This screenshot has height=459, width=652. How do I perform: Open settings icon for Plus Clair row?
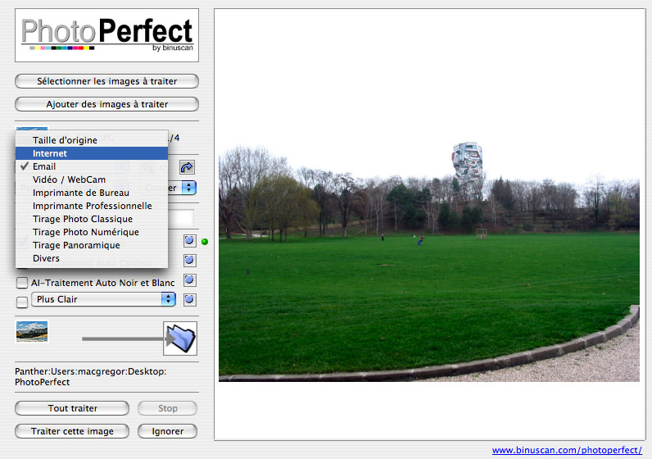[189, 299]
